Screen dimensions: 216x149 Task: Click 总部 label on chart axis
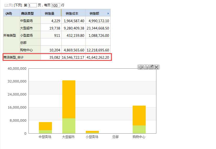click(115, 137)
